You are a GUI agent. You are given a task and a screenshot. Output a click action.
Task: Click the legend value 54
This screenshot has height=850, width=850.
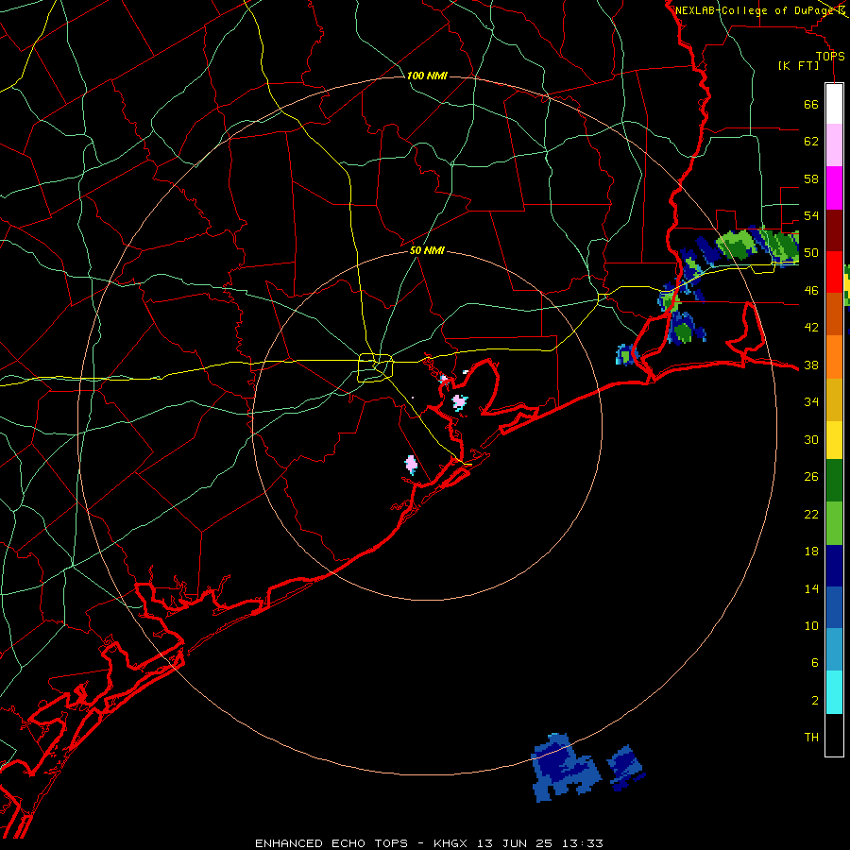tap(811, 215)
